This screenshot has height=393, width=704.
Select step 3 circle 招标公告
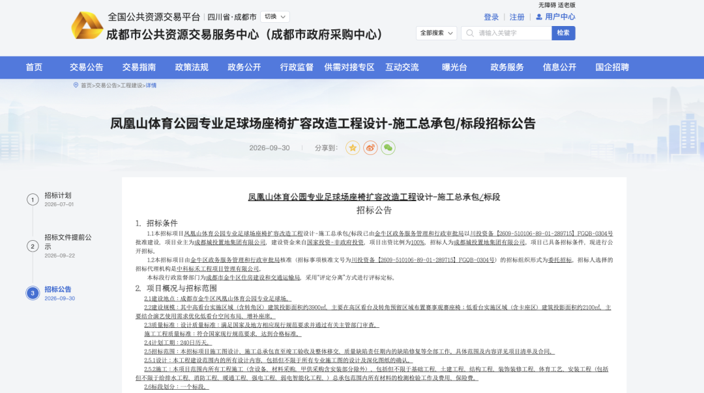point(33,293)
